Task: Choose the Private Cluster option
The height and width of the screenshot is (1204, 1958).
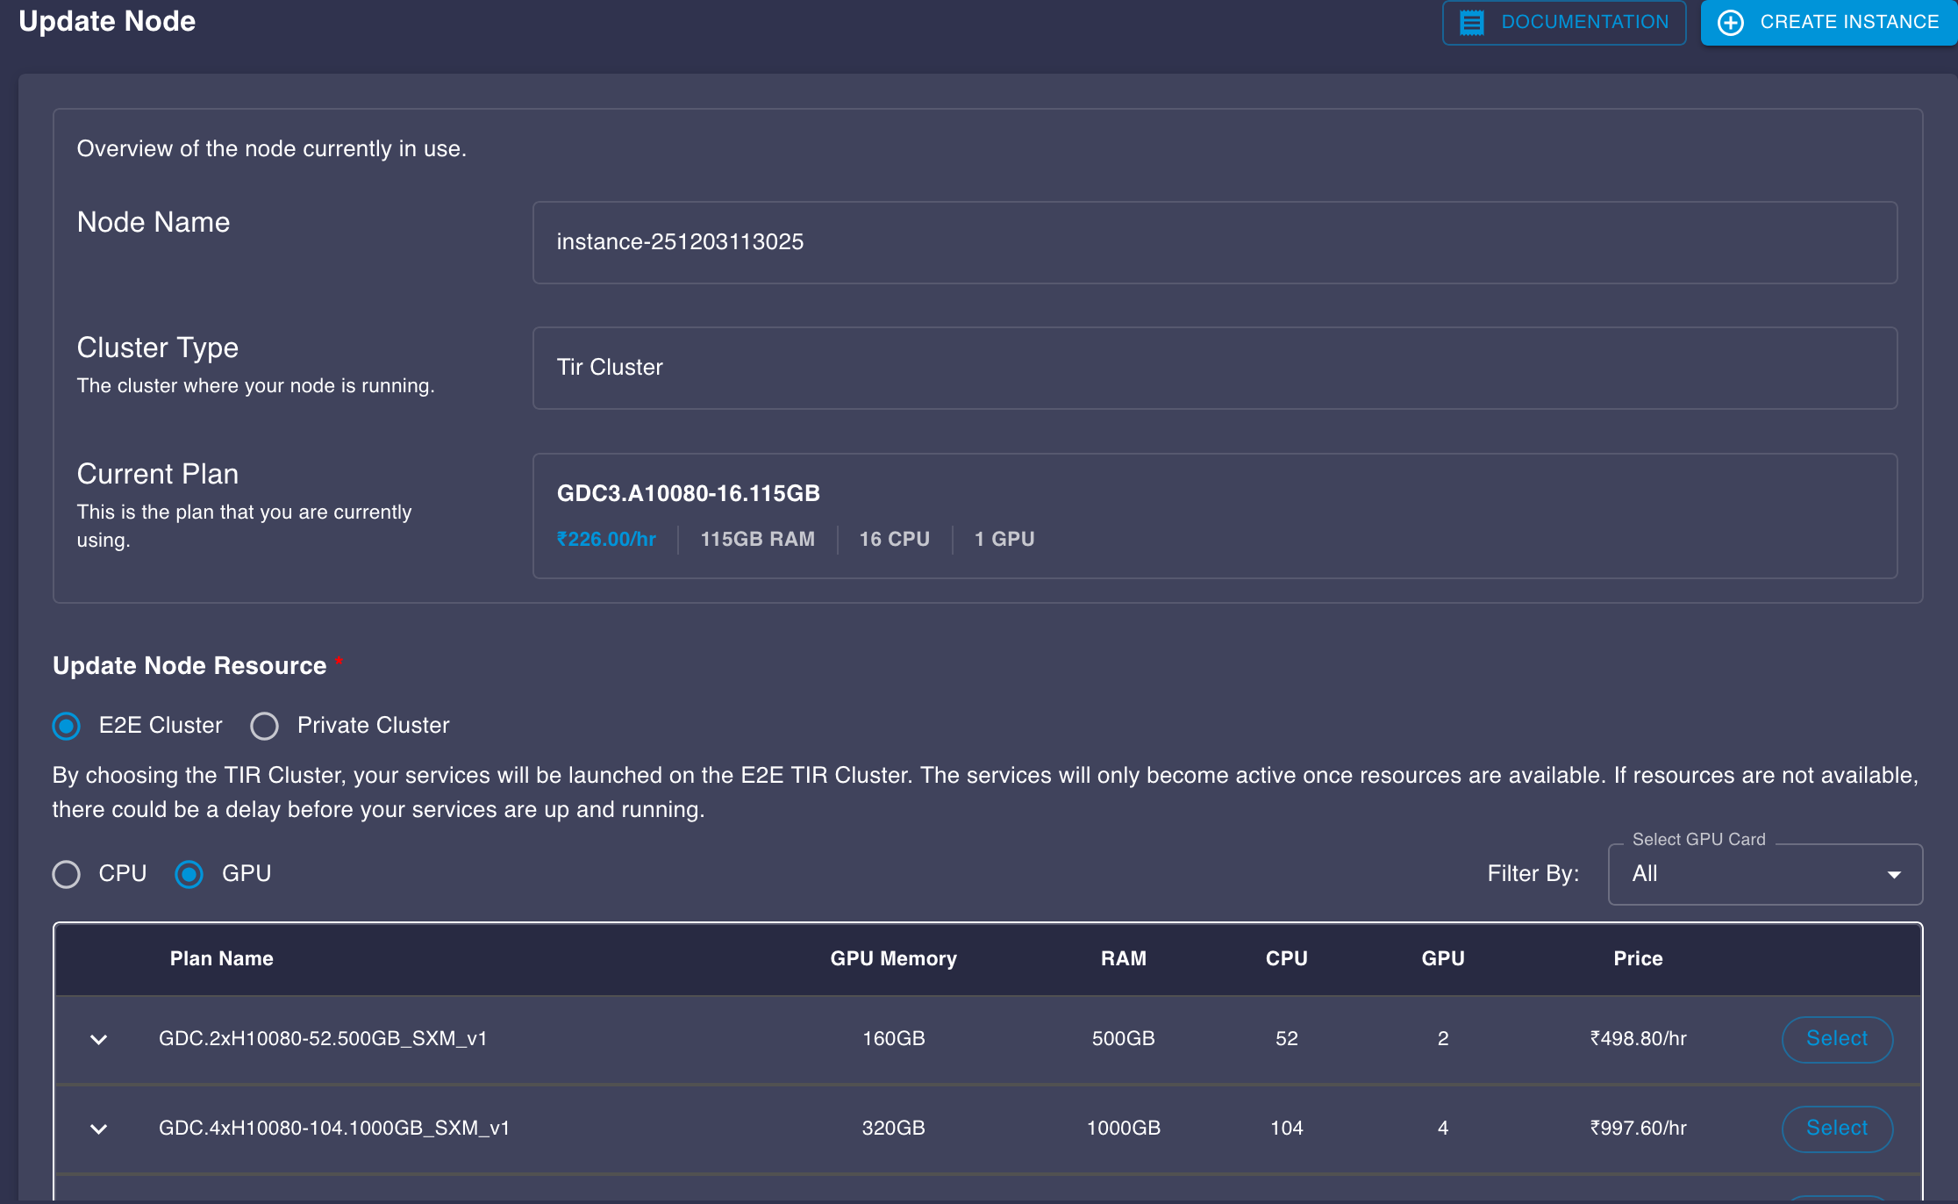Action: tap(264, 726)
